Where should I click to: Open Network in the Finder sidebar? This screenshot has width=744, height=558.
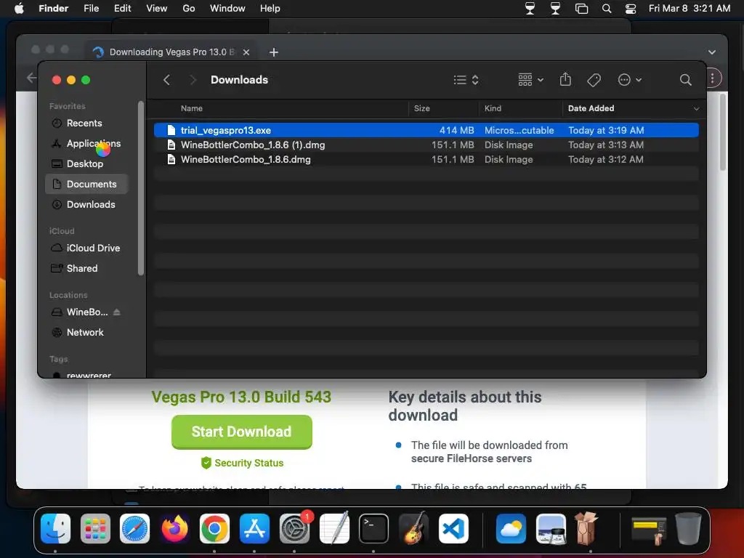(x=86, y=333)
